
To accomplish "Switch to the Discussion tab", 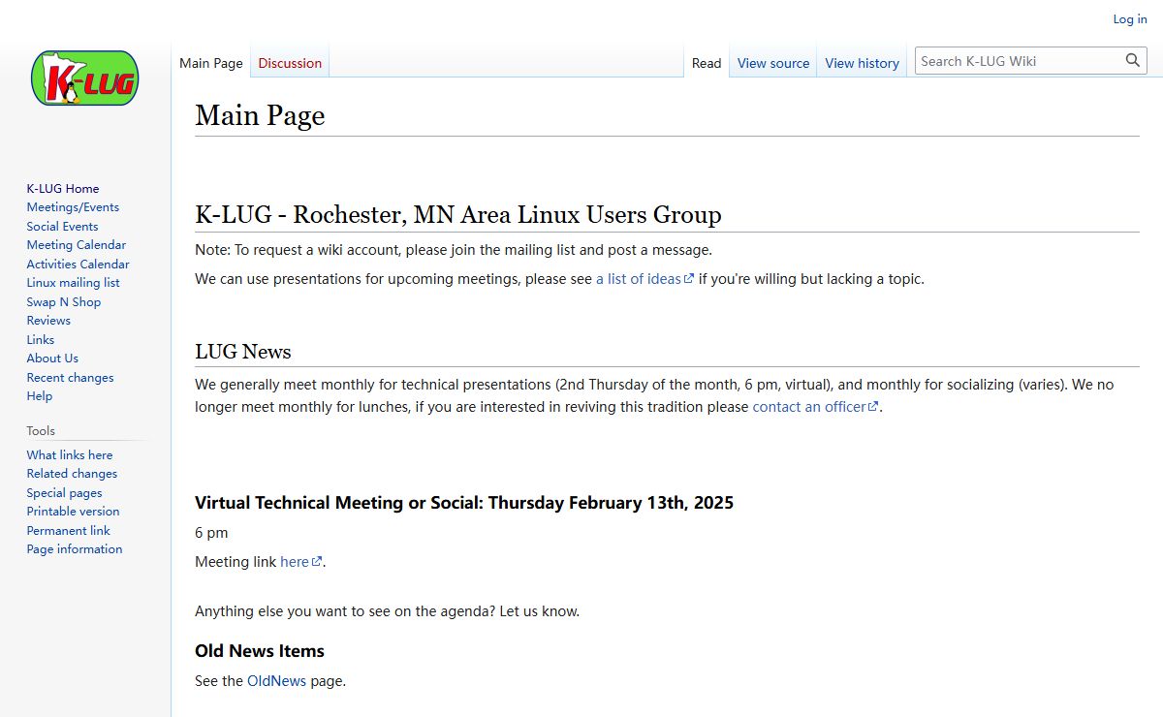I will click(x=290, y=63).
